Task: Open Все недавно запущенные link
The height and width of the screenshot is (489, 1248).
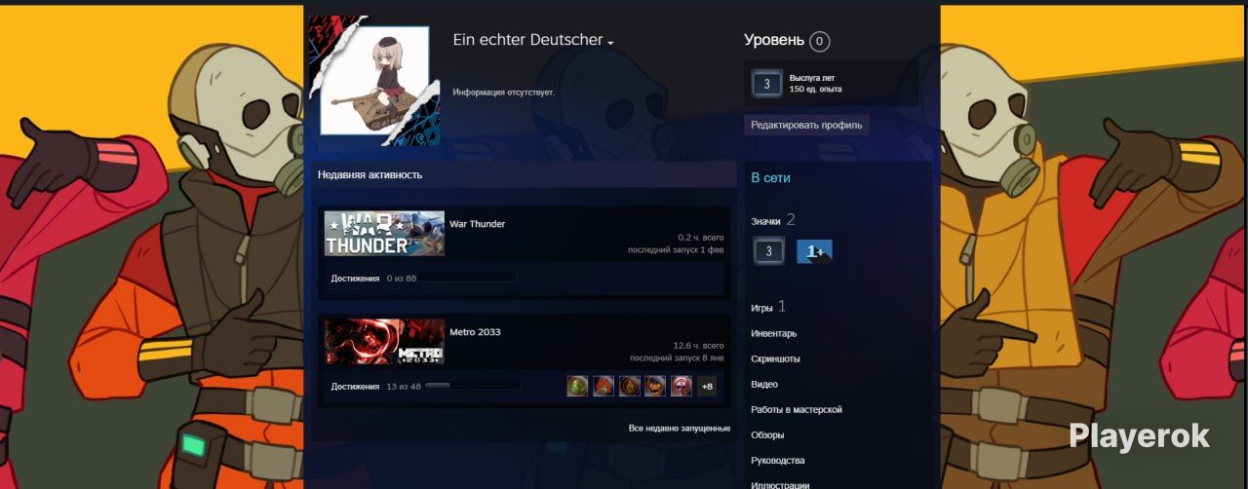Action: [680, 428]
